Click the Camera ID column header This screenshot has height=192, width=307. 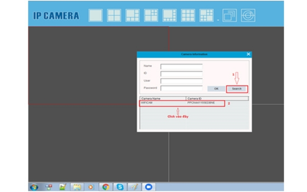217,99
